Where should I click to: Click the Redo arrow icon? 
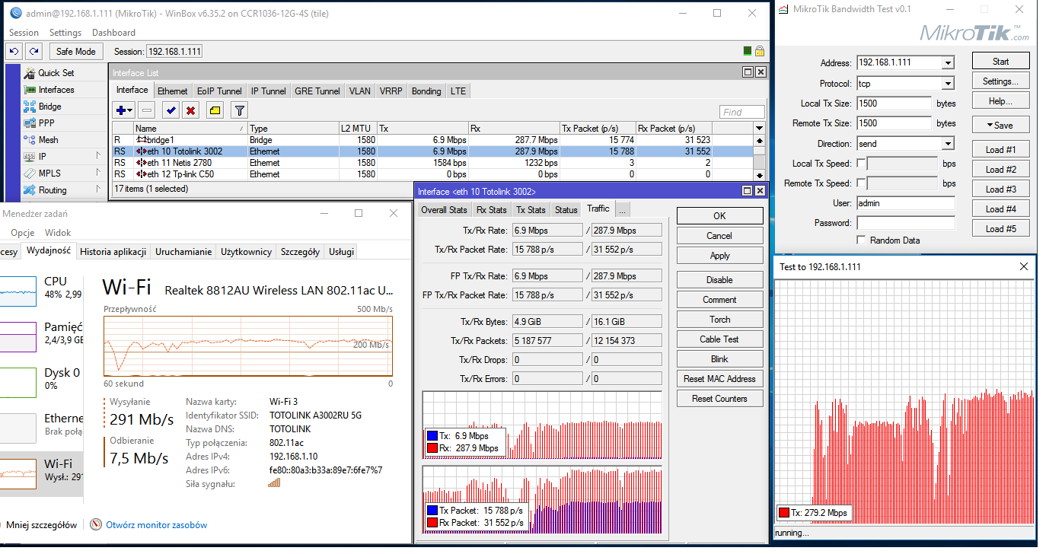pyautogui.click(x=33, y=51)
